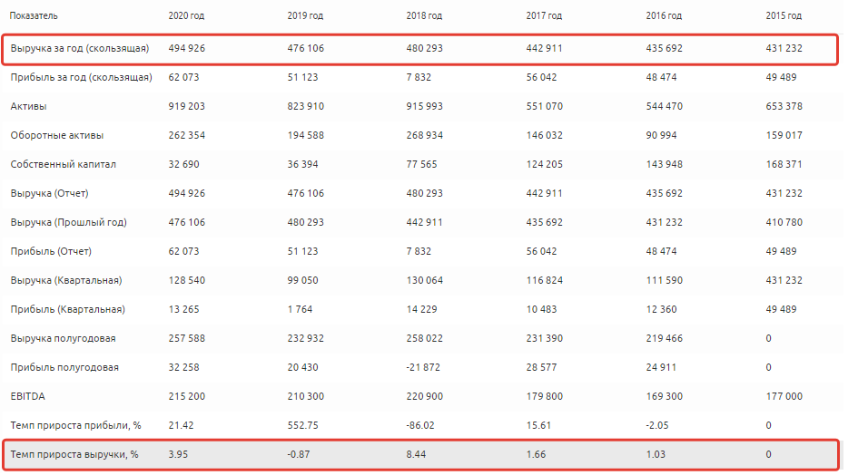The height and width of the screenshot is (475, 858).
Task: Select the "2019 год" column header
Action: tap(307, 16)
